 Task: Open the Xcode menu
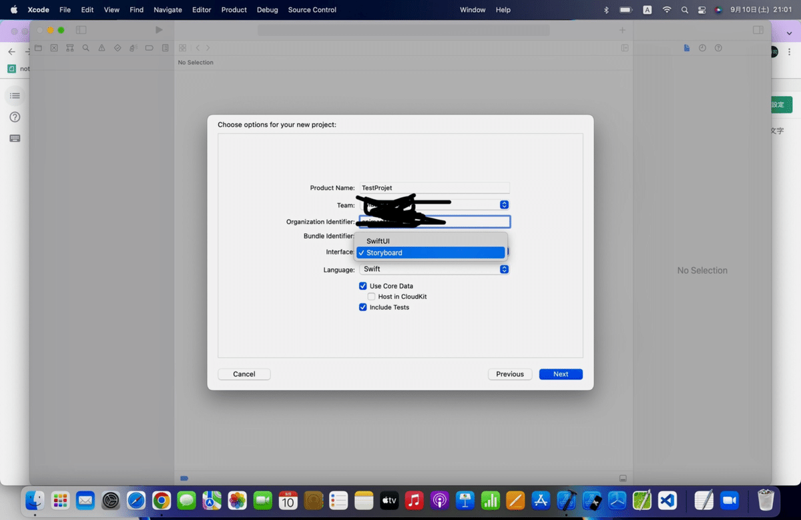pos(39,10)
